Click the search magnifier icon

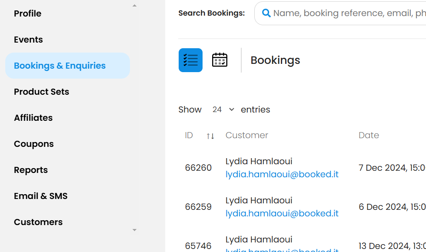[266, 13]
